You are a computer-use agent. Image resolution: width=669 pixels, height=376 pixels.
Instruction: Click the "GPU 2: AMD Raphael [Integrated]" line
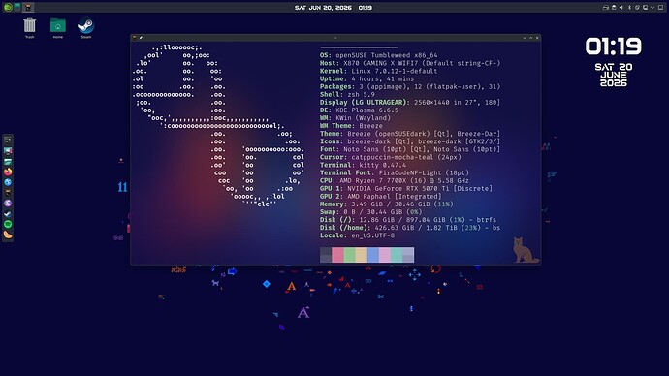(x=381, y=196)
